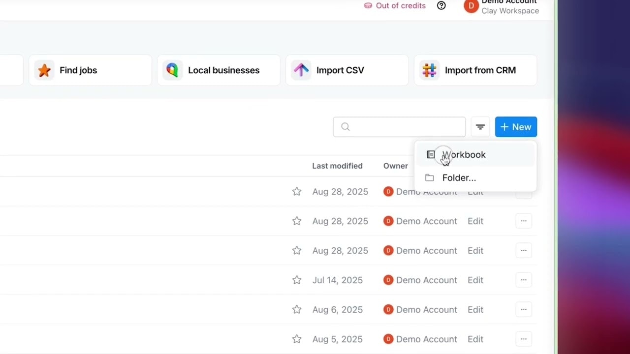Select Workbook from the New menu
Screen dimensions: 630x354
(464, 155)
